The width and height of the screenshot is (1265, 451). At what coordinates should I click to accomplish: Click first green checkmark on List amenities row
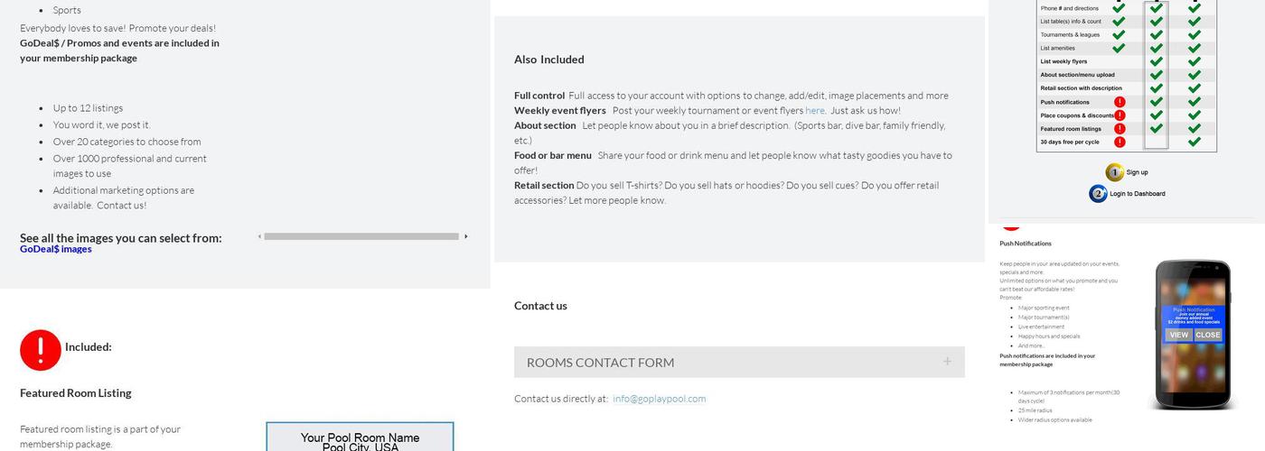point(1119,48)
